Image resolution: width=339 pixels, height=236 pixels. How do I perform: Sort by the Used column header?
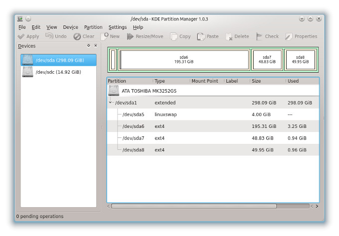pyautogui.click(x=303, y=81)
